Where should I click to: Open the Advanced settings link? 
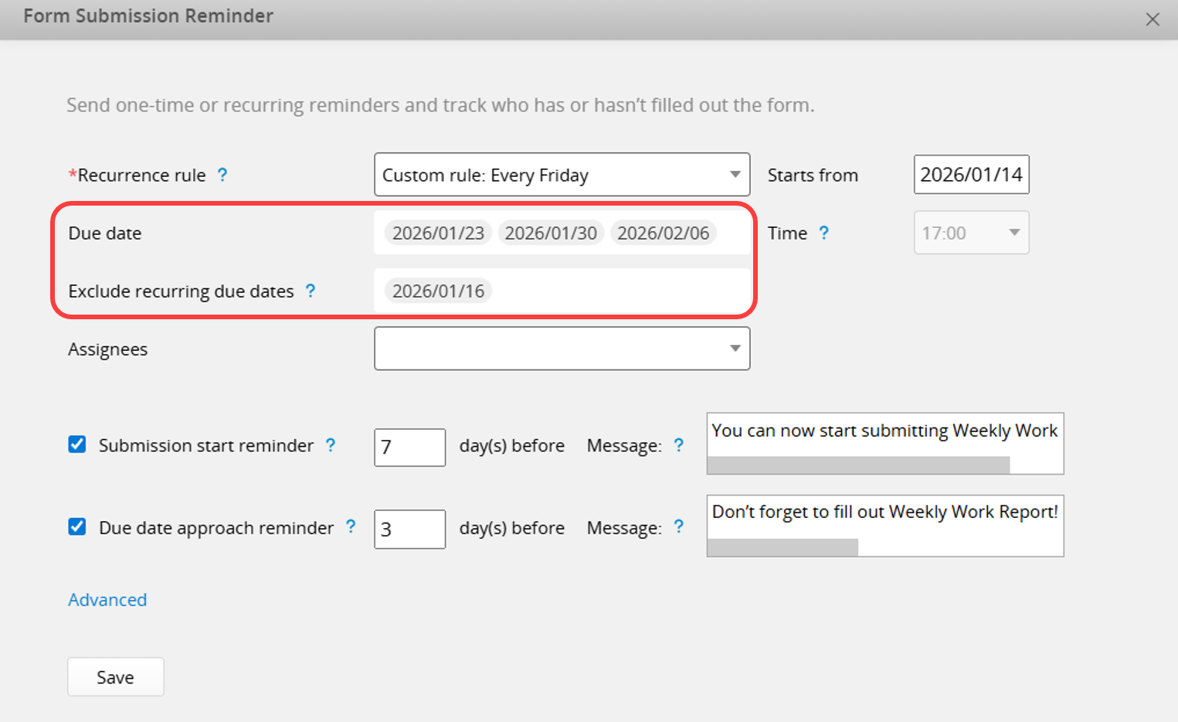(107, 600)
